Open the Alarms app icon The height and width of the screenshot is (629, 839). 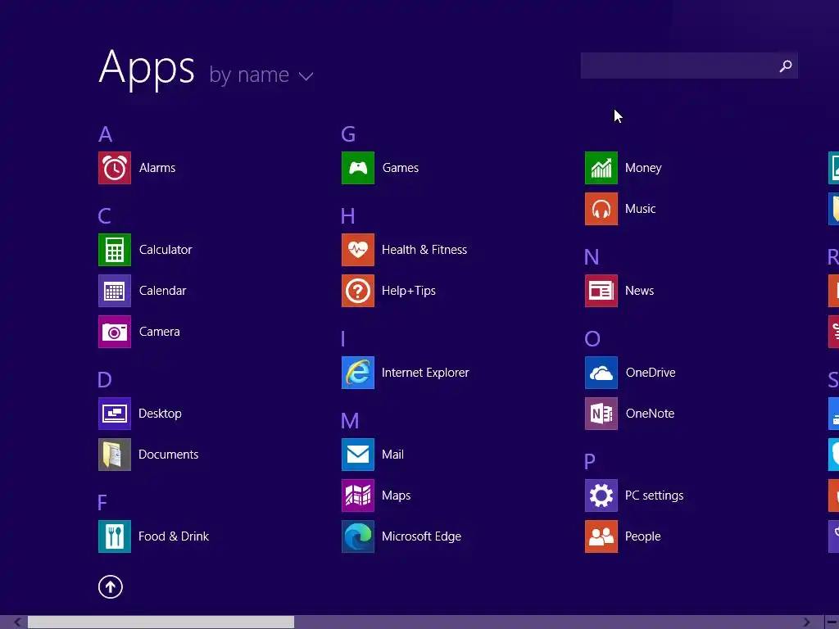(115, 168)
